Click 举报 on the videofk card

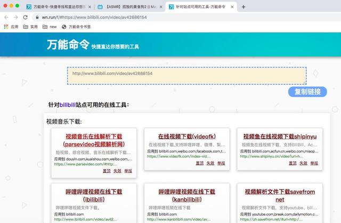[221, 163]
